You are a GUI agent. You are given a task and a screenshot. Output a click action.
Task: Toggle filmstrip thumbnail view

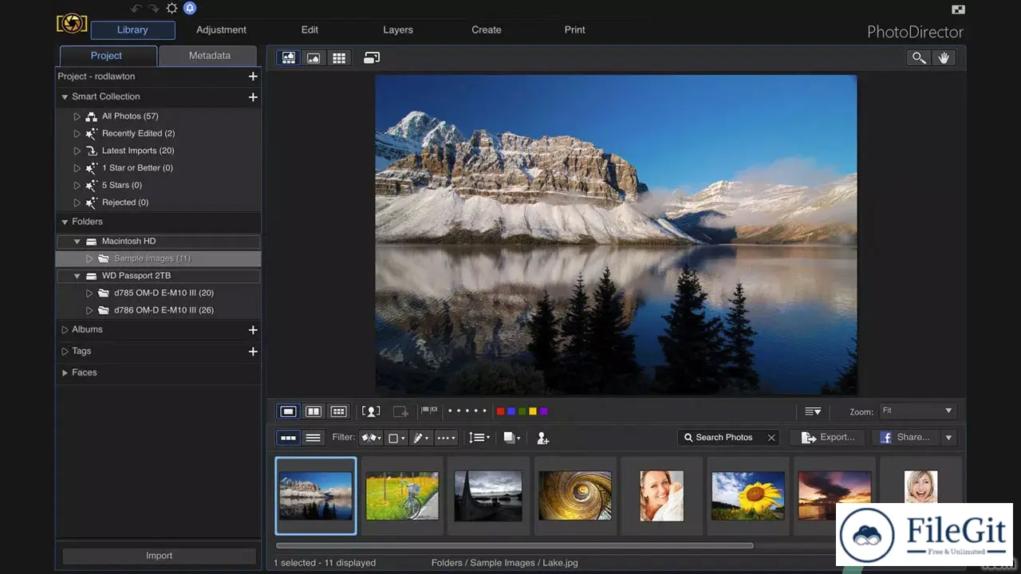point(289,438)
